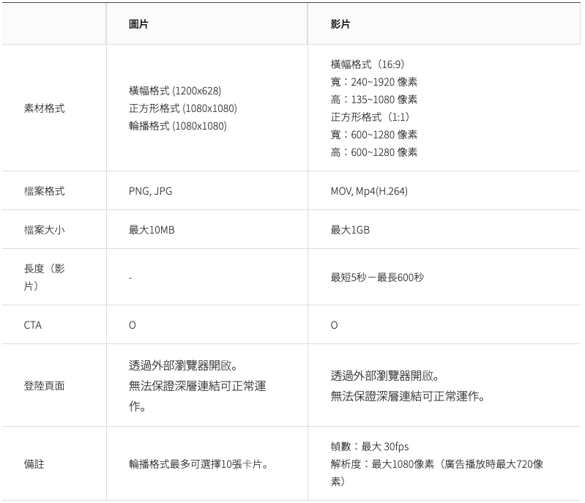Click the PNG, JPG cell

[151, 191]
